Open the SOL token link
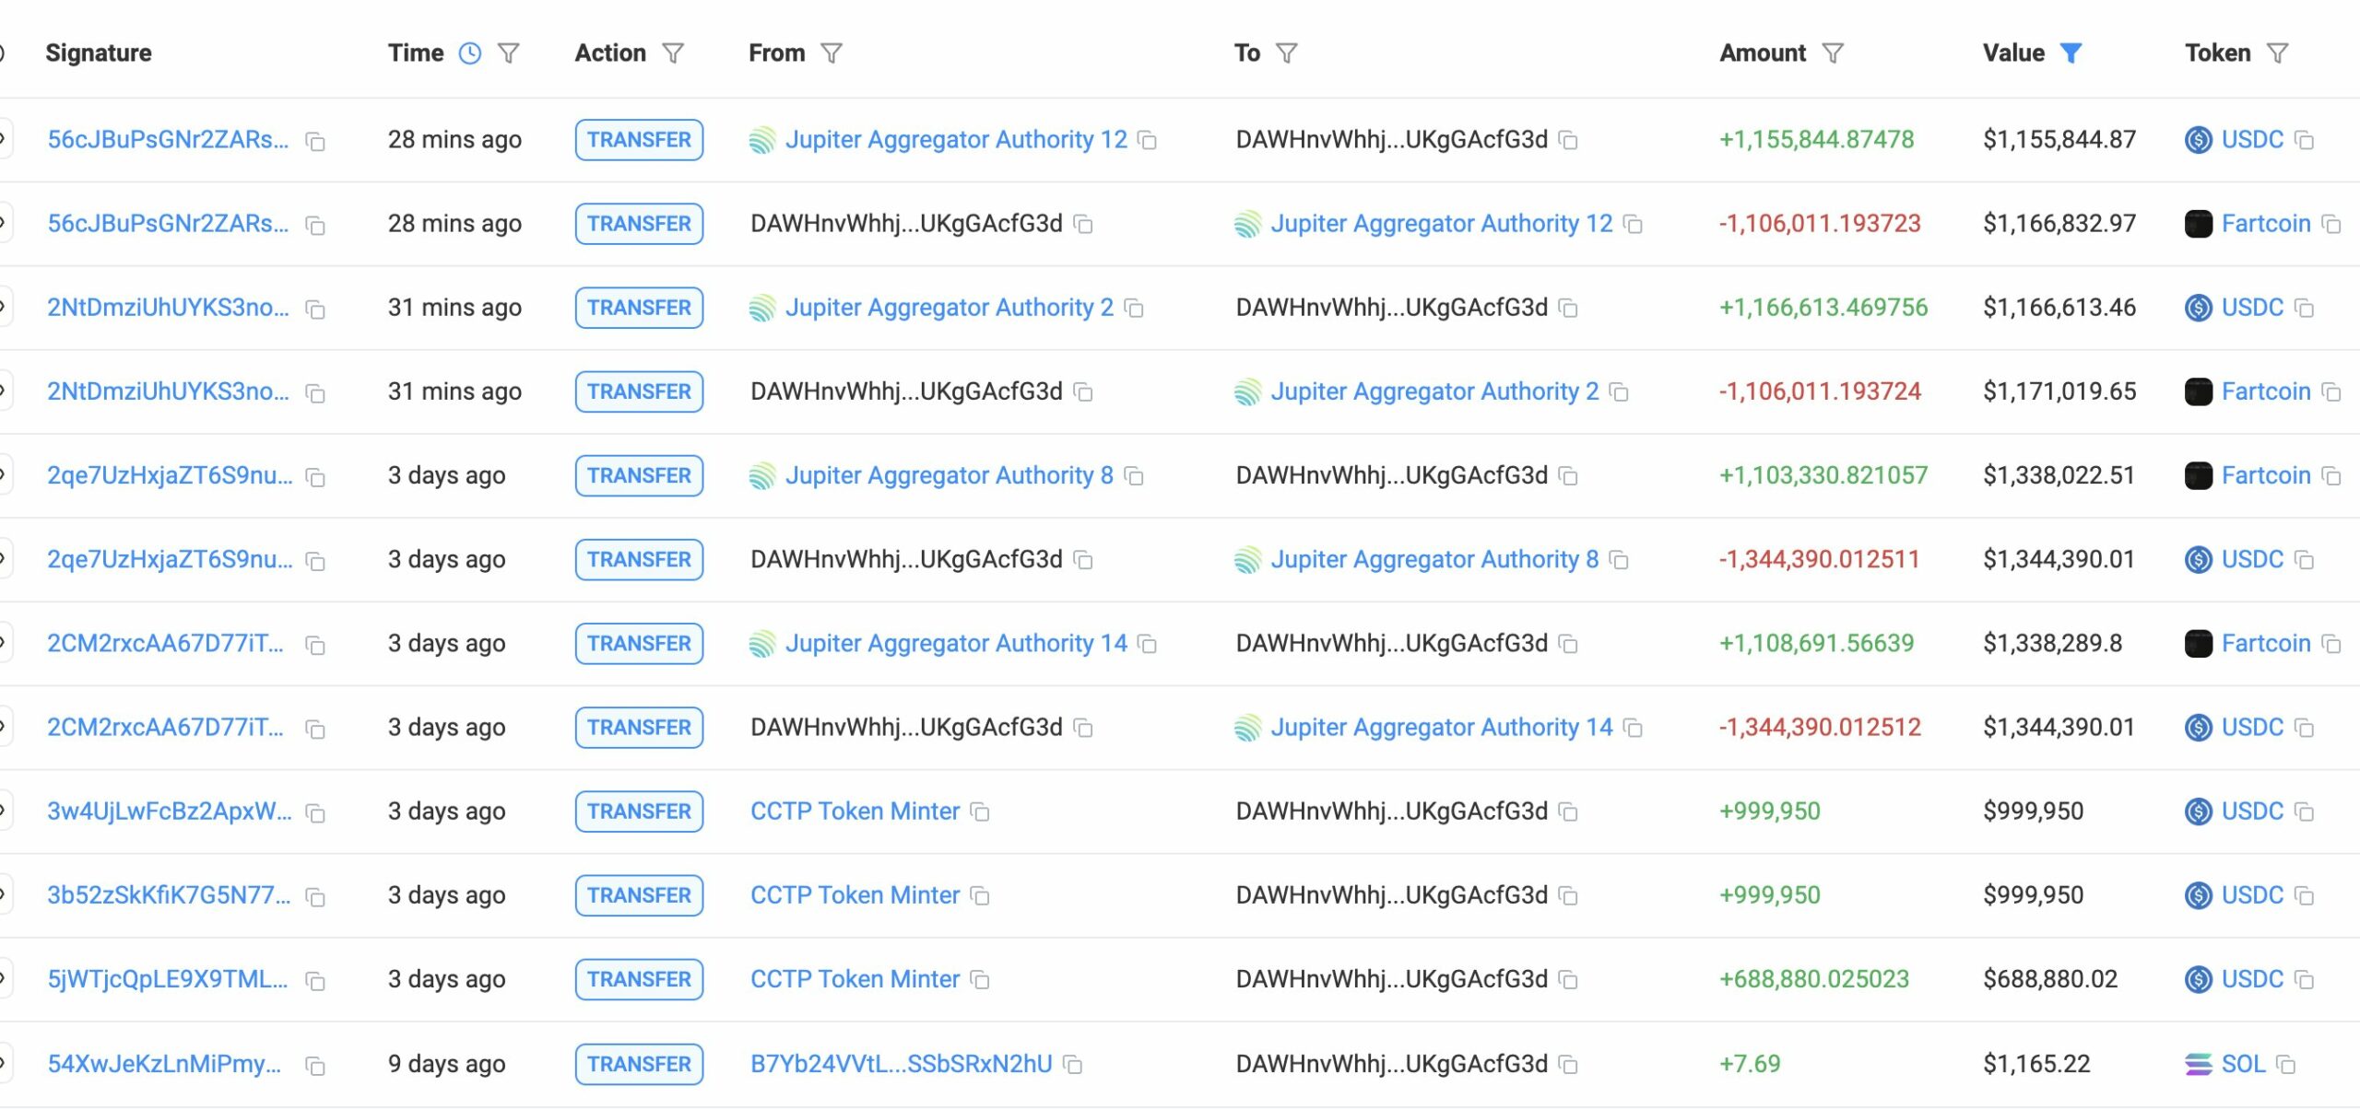This screenshot has width=2360, height=1109. (x=2242, y=1064)
